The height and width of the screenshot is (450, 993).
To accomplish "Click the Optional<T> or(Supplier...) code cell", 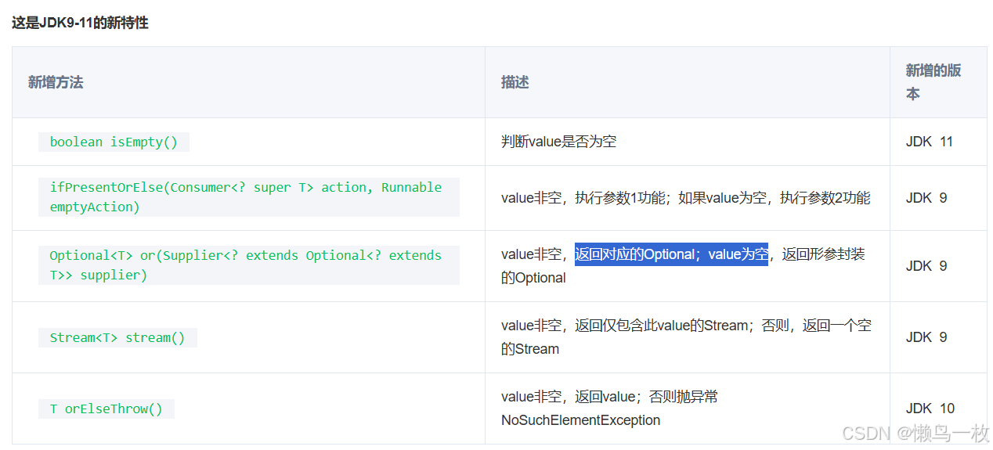I will coord(248,265).
